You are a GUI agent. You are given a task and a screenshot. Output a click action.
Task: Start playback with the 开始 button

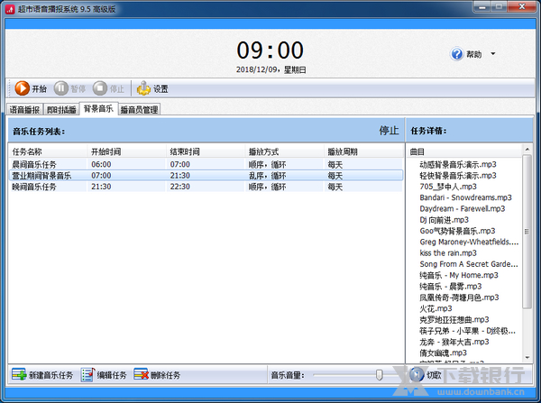tap(31, 88)
